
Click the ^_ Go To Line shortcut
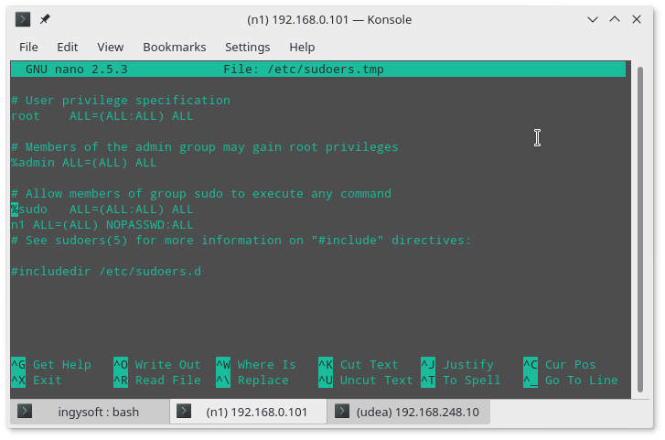[x=571, y=381]
